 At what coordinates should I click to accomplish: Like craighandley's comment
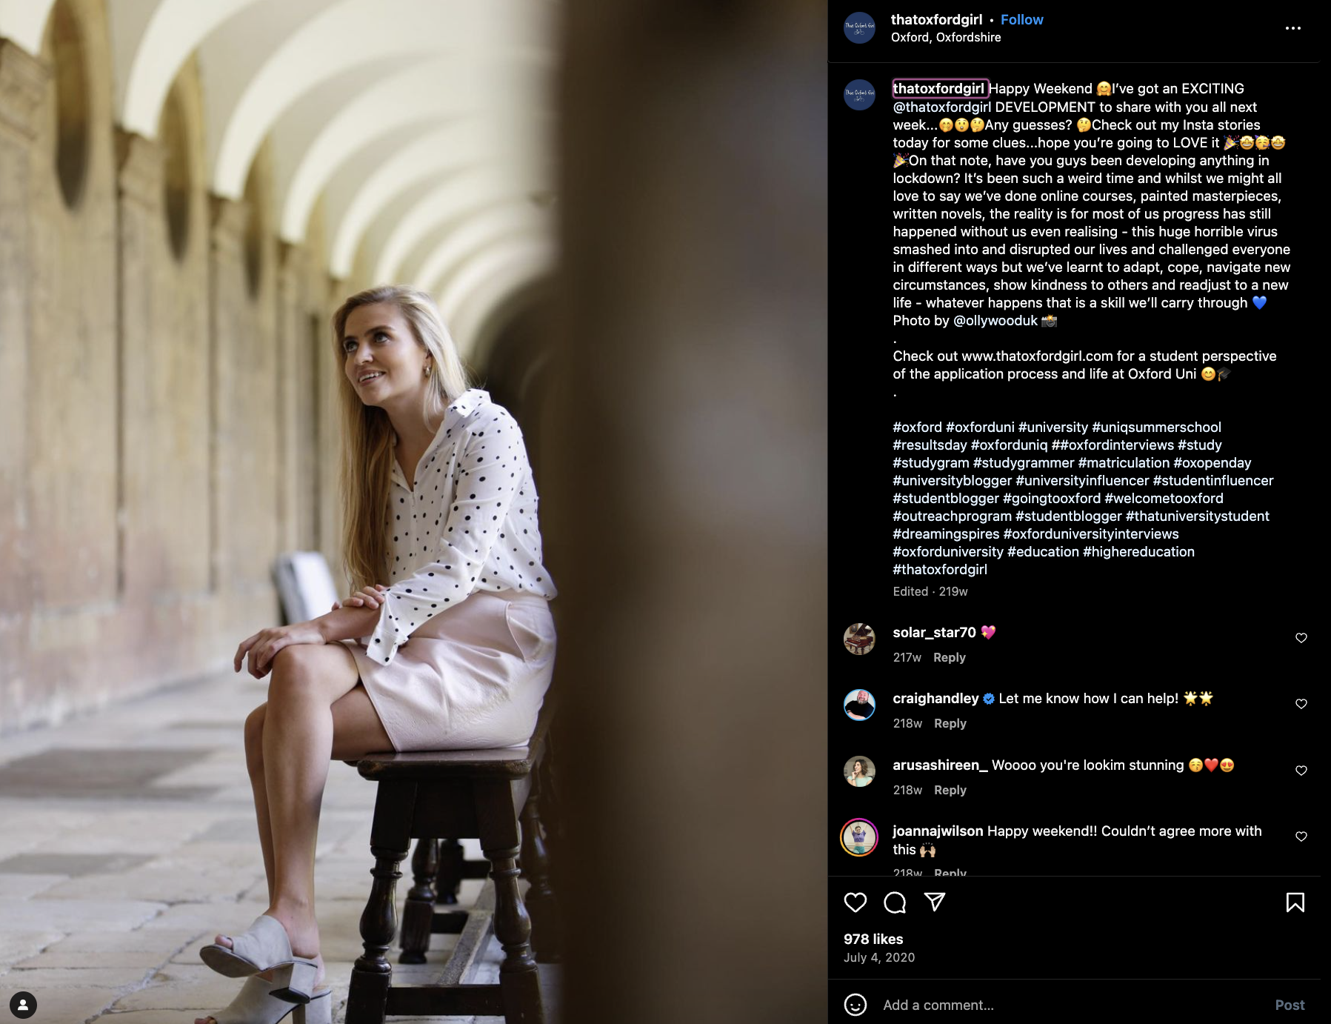pyautogui.click(x=1301, y=704)
